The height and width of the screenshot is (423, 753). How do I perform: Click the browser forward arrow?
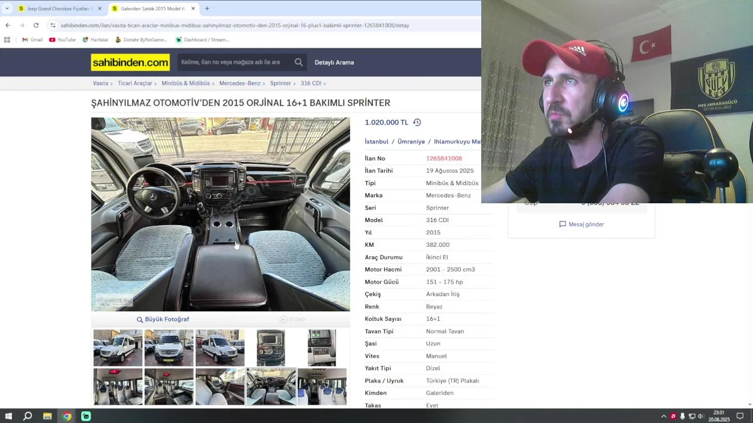[22, 25]
